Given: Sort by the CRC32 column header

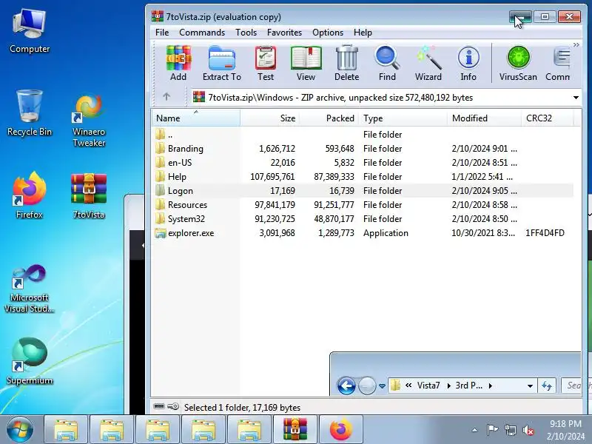Looking at the screenshot, I should click(x=547, y=118).
